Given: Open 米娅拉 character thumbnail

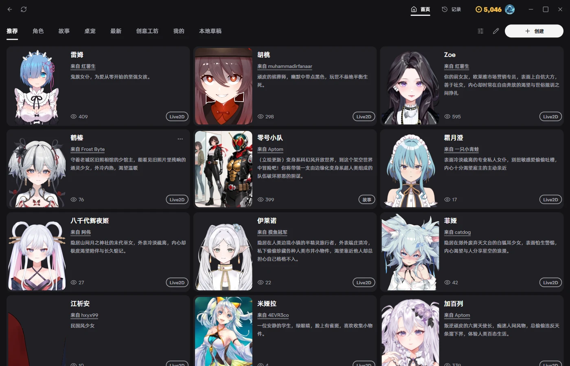Looking at the screenshot, I should coord(224,331).
